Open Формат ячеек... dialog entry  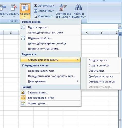(38, 103)
